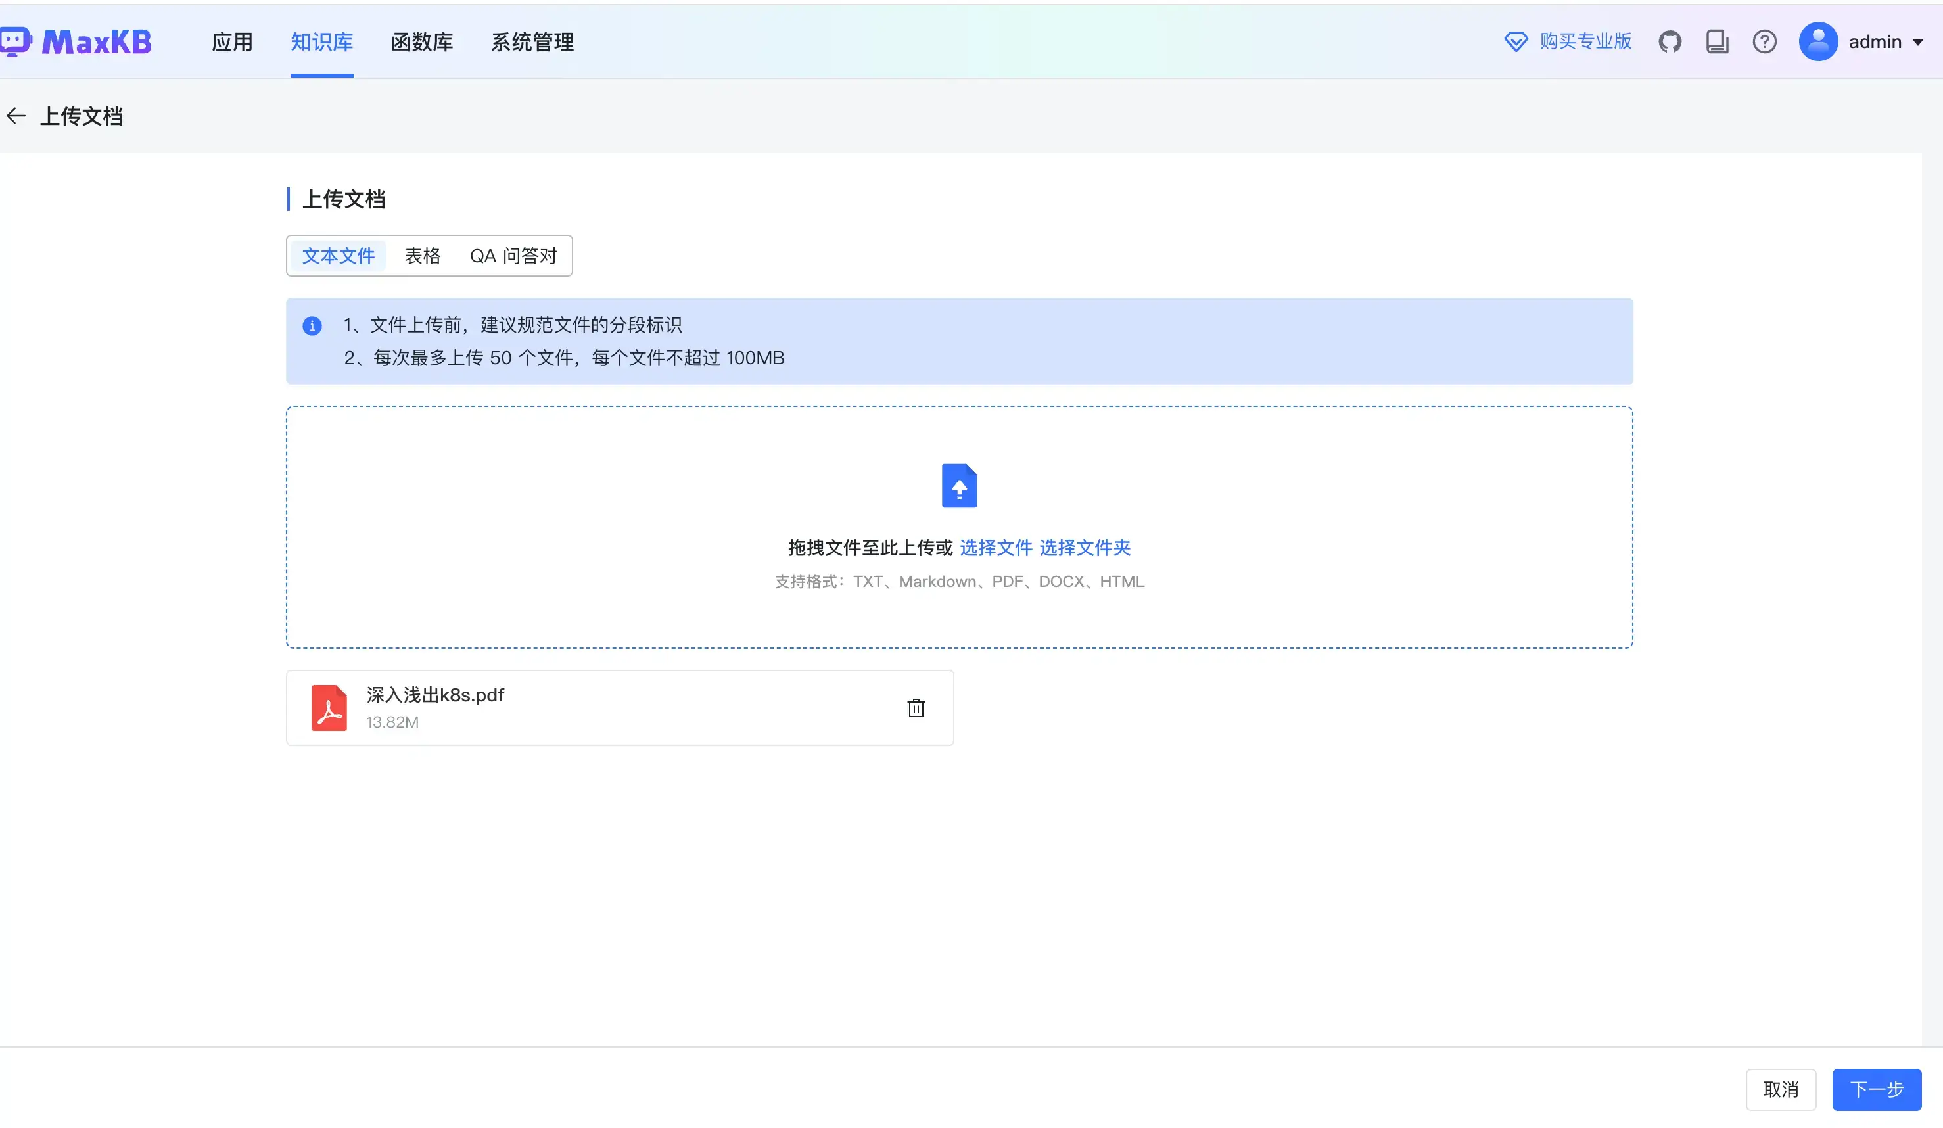Click the help question mark icon
Screen dimensions: 1943x1128
pos(1764,41)
